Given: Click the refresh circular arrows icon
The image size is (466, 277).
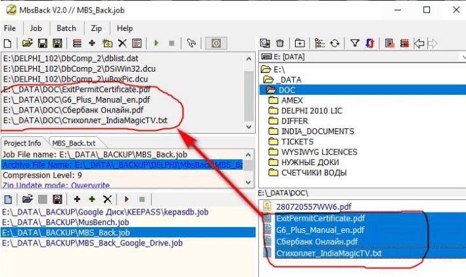Looking at the screenshot, I should (x=335, y=43).
